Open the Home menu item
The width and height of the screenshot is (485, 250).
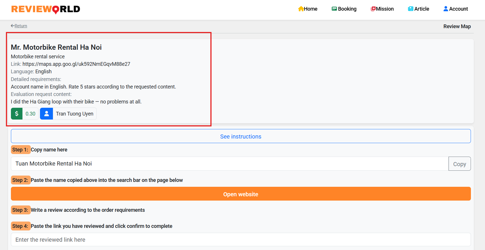(x=308, y=9)
